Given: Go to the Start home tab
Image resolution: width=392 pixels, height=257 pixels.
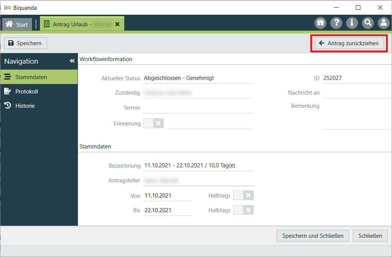Looking at the screenshot, I should 17,24.
